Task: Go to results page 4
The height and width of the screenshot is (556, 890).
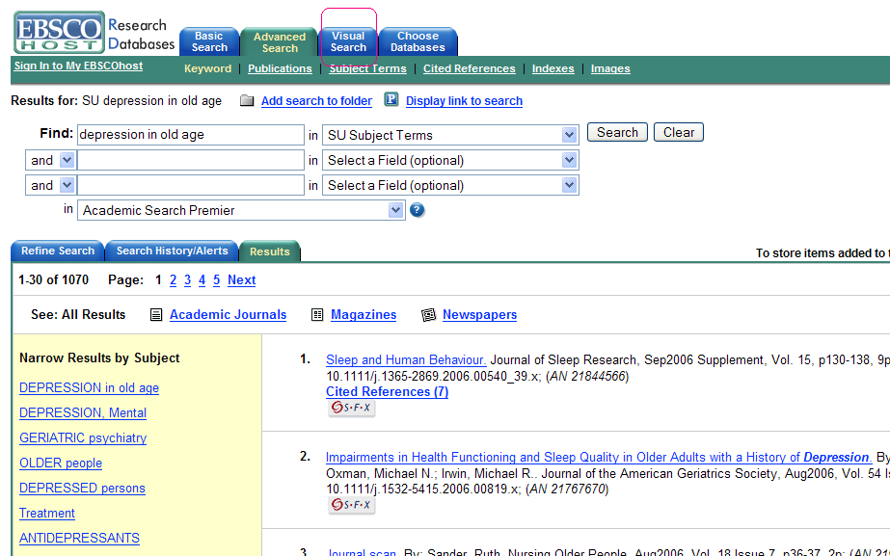Action: pos(202,280)
